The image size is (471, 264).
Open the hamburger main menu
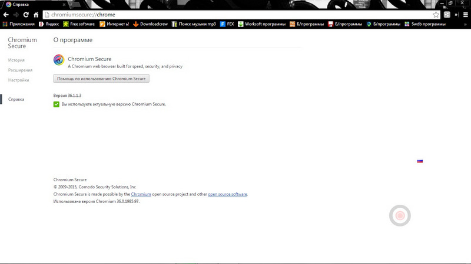[466, 15]
